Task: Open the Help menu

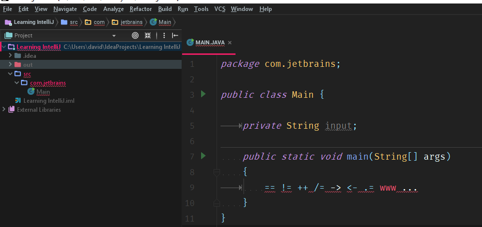Action: (265, 9)
